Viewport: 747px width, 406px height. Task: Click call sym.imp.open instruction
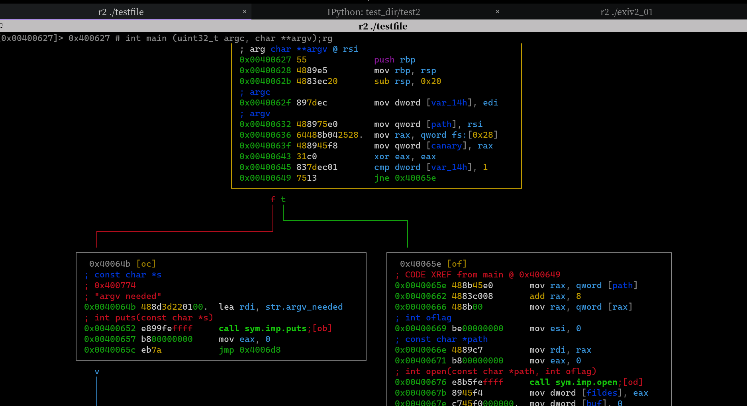click(573, 382)
